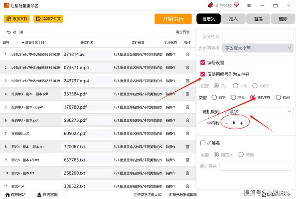Remove row 3 via its trash icon
296x199 pixels.
(187, 81)
